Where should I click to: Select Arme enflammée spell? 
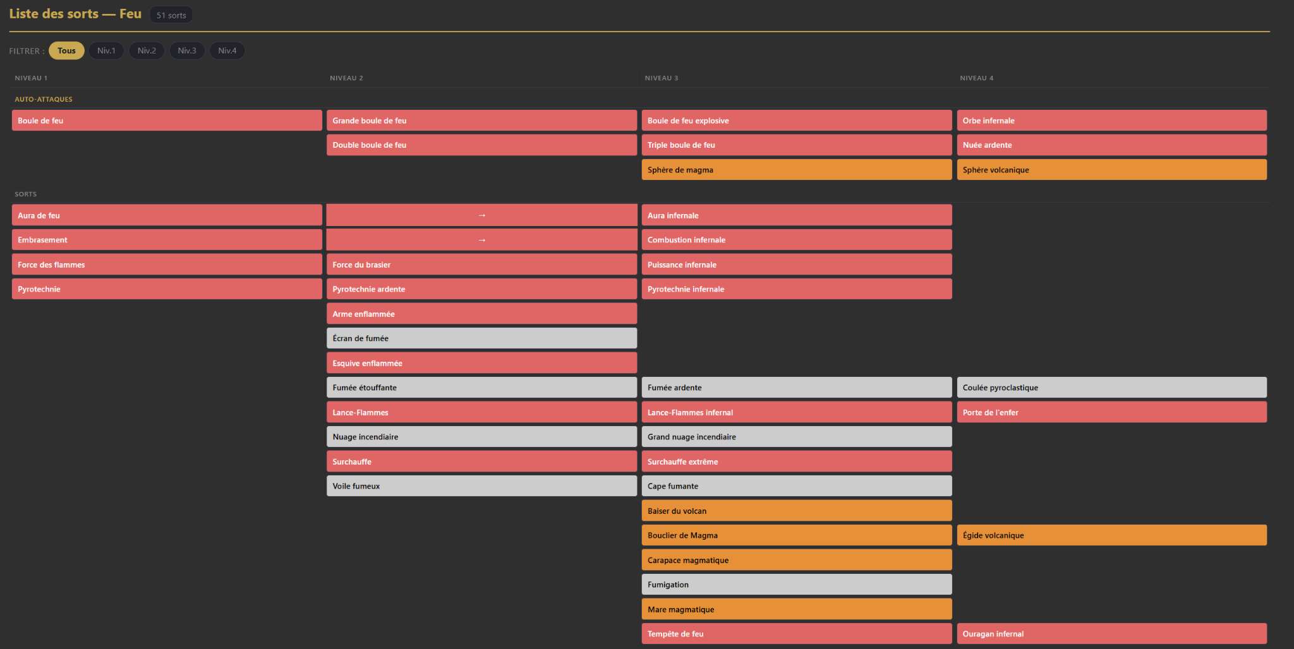(481, 314)
